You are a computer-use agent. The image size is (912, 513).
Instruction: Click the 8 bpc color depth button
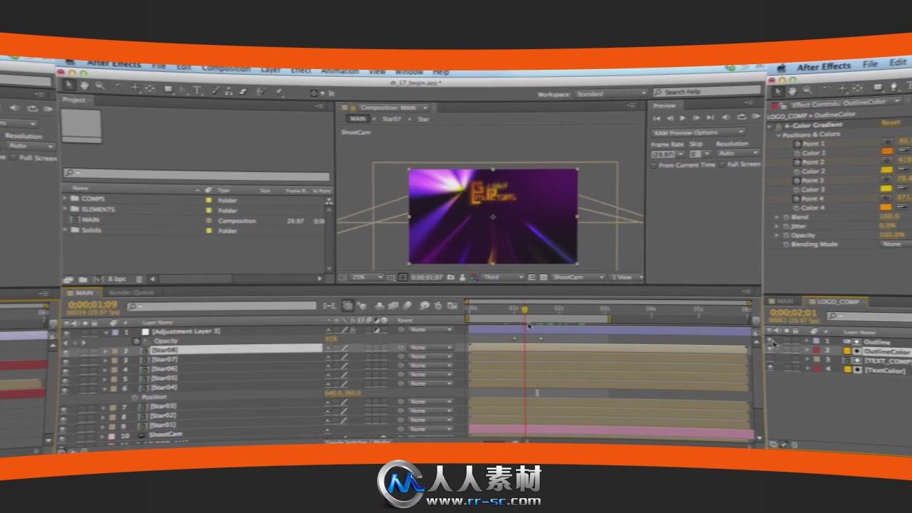pos(117,279)
